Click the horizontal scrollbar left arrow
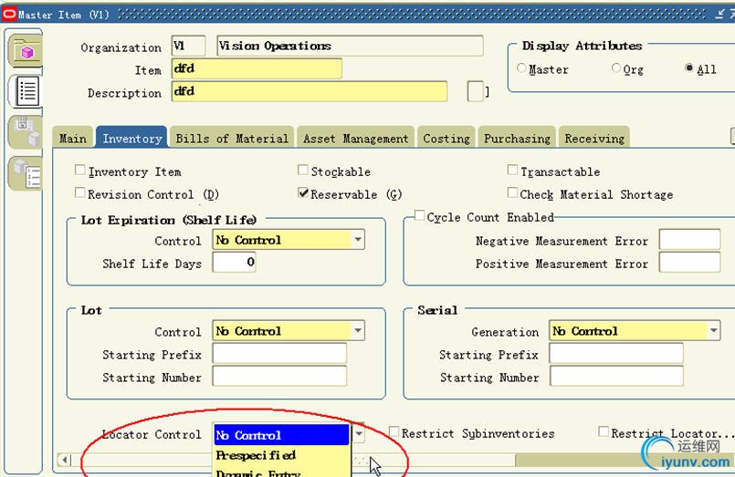735x477 pixels. pyautogui.click(x=65, y=460)
